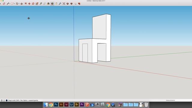The height and width of the screenshot is (108, 192).
Task: Open InDesign from the Dock
Action: tap(66, 105)
